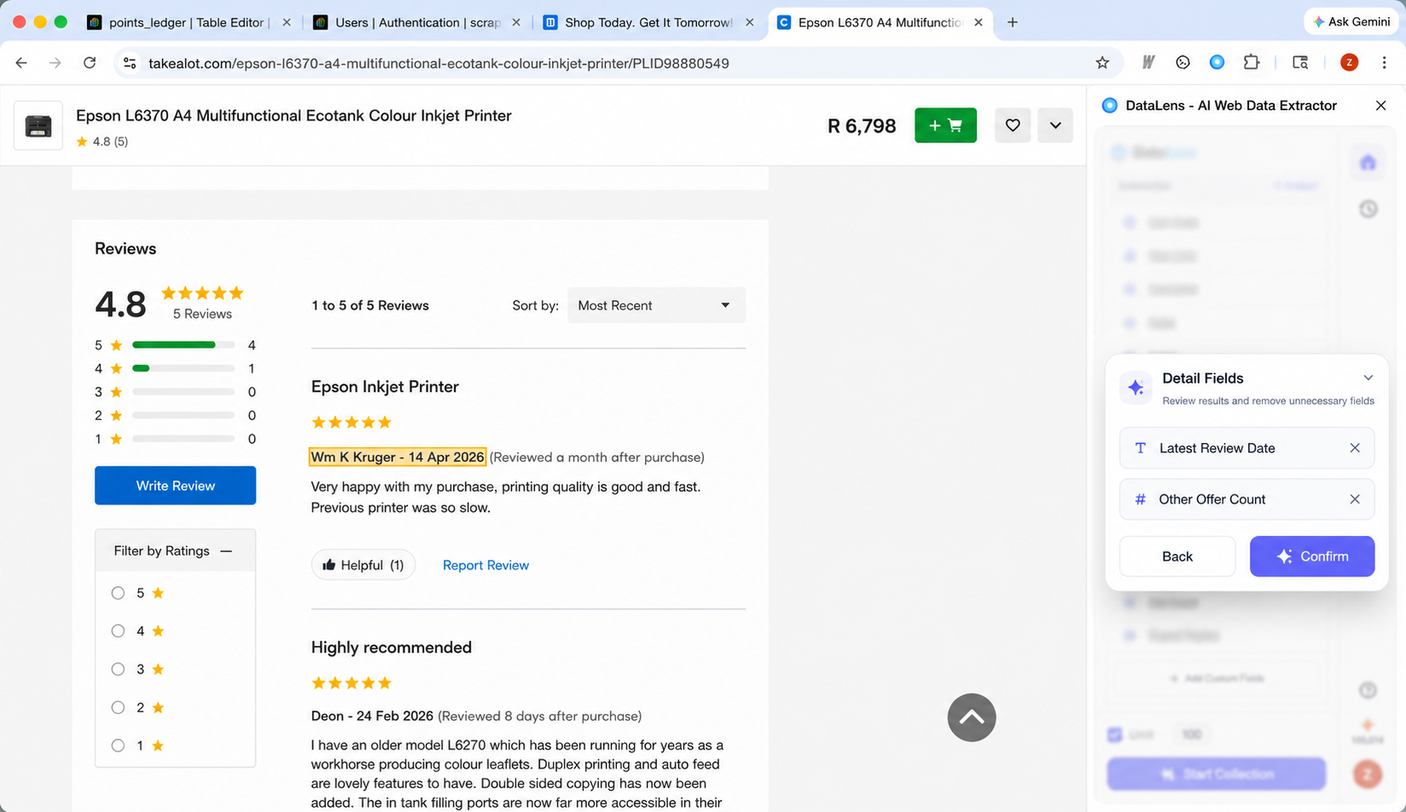The width and height of the screenshot is (1406, 812).
Task: Click Ask Gemini button
Action: click(x=1352, y=22)
